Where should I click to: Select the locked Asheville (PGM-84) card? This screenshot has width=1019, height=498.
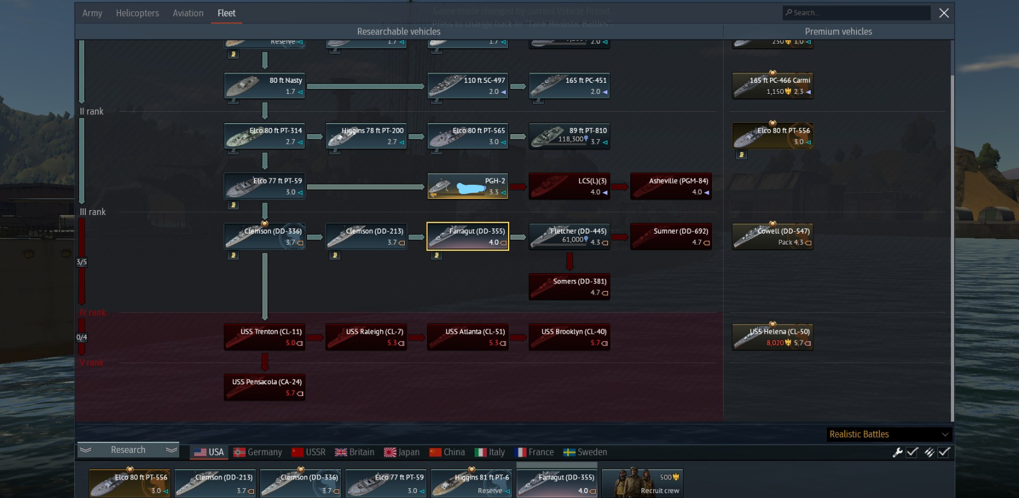click(x=671, y=186)
